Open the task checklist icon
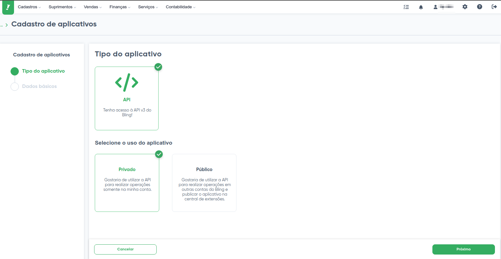 pyautogui.click(x=406, y=7)
